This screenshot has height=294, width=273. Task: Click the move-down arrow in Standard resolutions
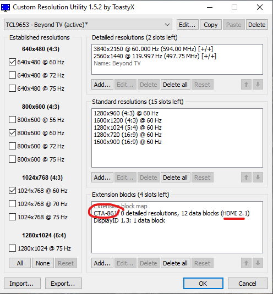tap(258, 177)
